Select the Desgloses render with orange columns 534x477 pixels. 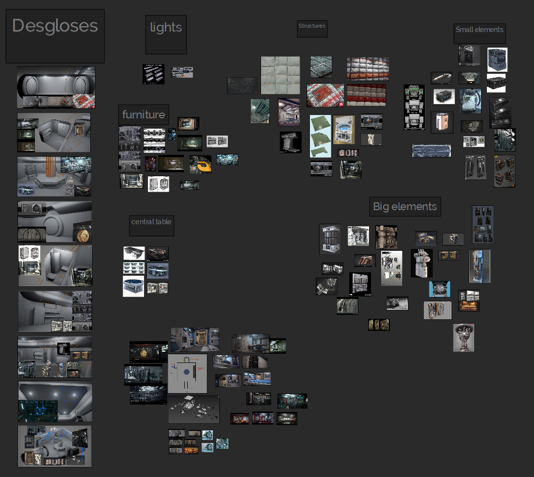[54, 176]
